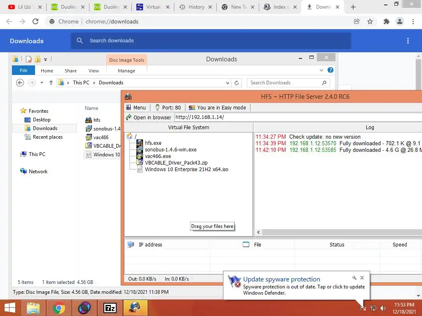Select Network in Explorer sidebar
This screenshot has width=422, height=316.
[34, 171]
